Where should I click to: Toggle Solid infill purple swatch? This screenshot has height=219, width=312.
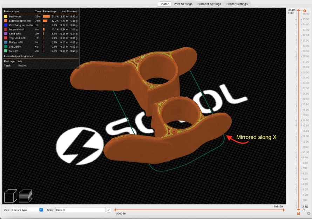(6, 34)
